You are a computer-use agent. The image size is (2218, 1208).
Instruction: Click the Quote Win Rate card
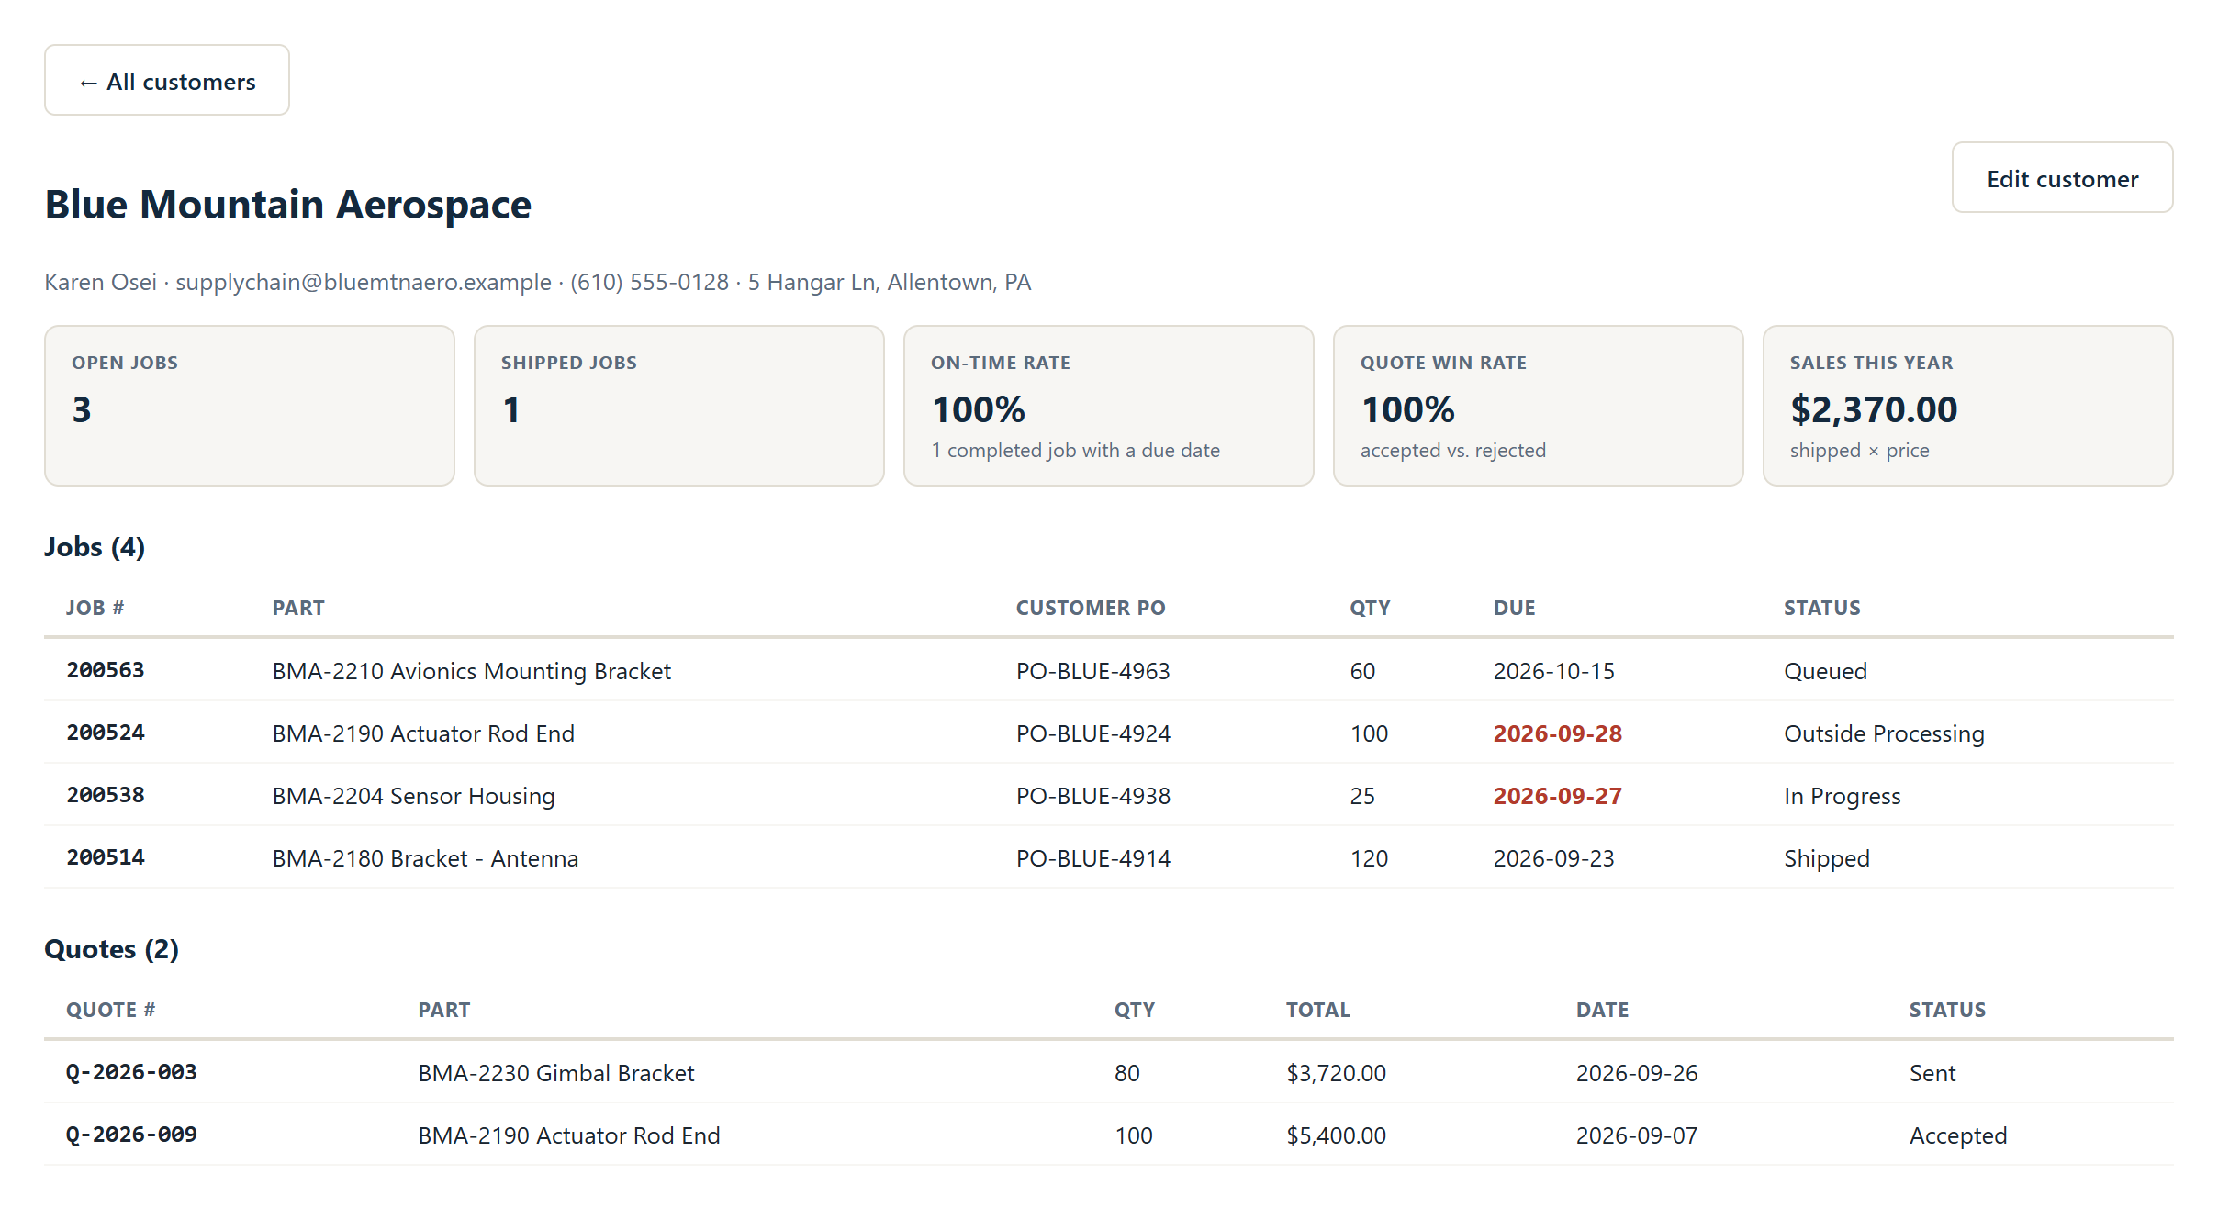(x=1539, y=406)
